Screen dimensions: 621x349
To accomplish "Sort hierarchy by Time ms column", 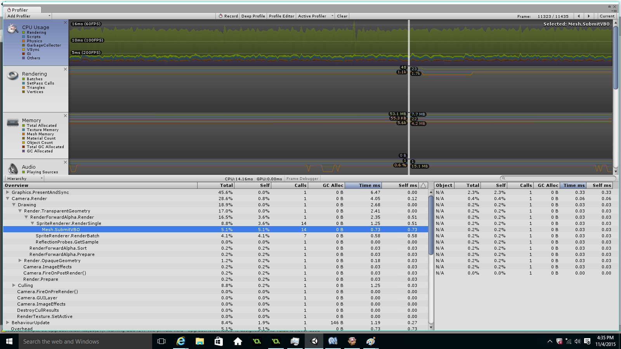I will (363, 185).
